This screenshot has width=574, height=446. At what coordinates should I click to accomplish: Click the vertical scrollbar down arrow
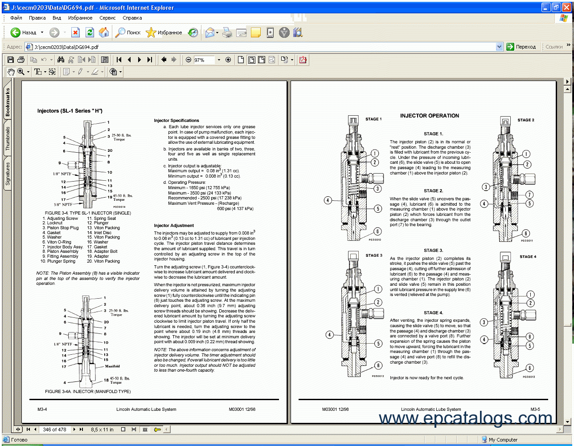point(567,422)
